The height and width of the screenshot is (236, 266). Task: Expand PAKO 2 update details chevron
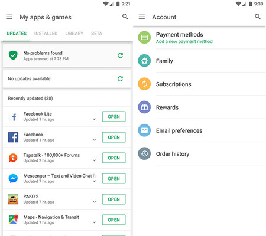95,202
